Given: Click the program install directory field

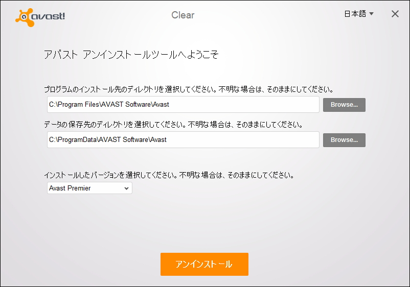Looking at the screenshot, I should point(183,105).
